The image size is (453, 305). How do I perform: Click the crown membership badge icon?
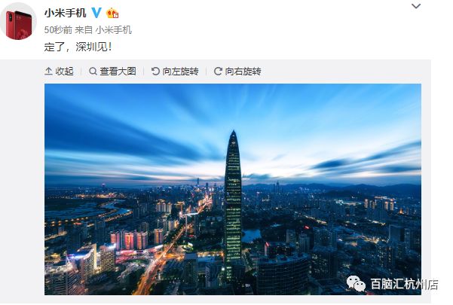click(x=112, y=13)
